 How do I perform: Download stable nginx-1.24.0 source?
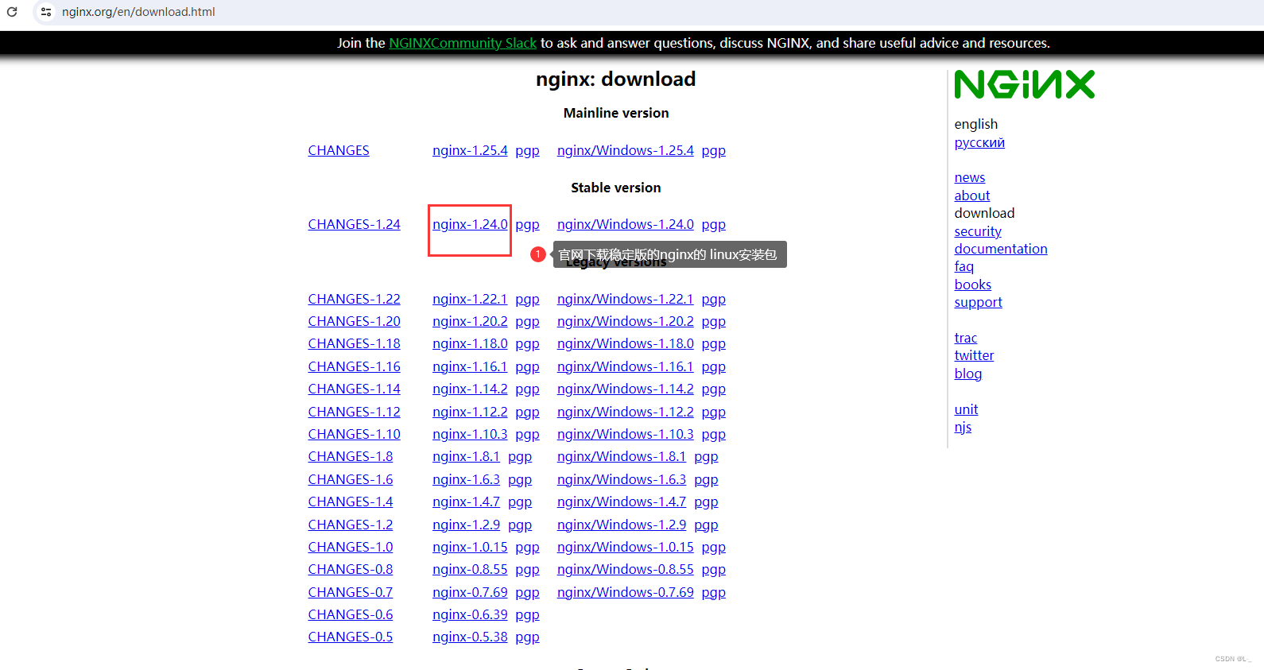tap(470, 224)
